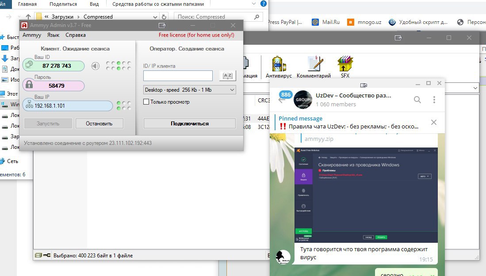
Task: Open the contact book AZ button
Action: click(x=227, y=75)
